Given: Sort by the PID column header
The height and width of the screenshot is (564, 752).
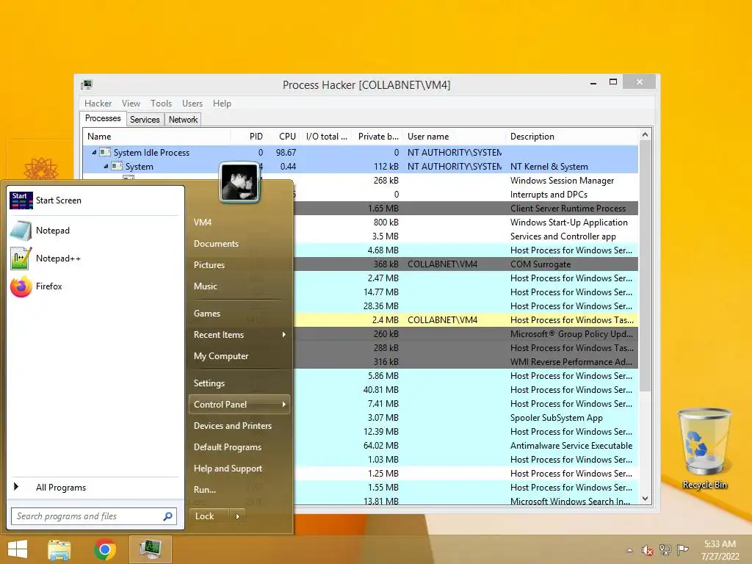Looking at the screenshot, I should tap(248, 137).
